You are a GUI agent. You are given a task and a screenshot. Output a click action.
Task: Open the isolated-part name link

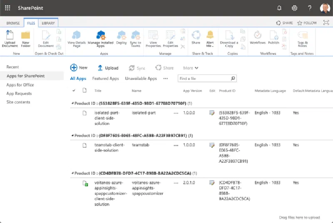pyautogui.click(x=144, y=113)
